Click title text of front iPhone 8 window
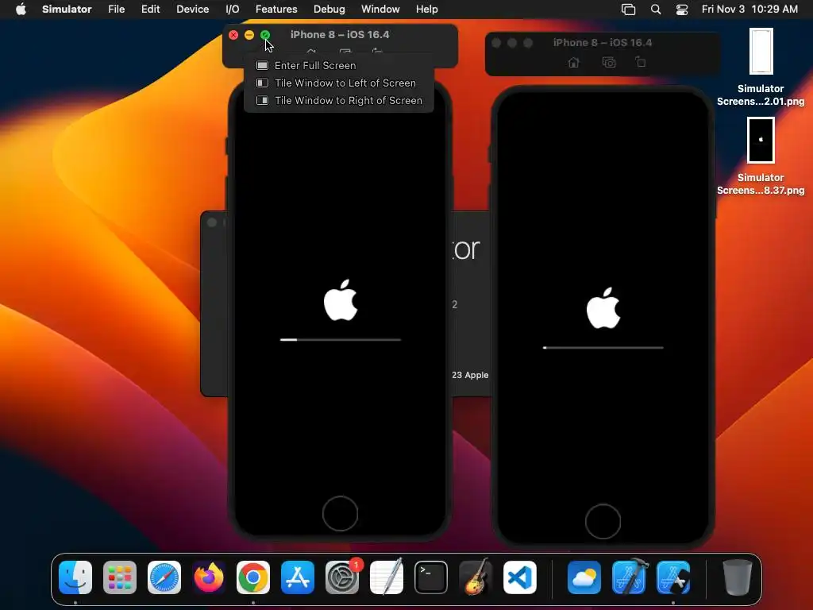This screenshot has width=813, height=610. pos(340,34)
